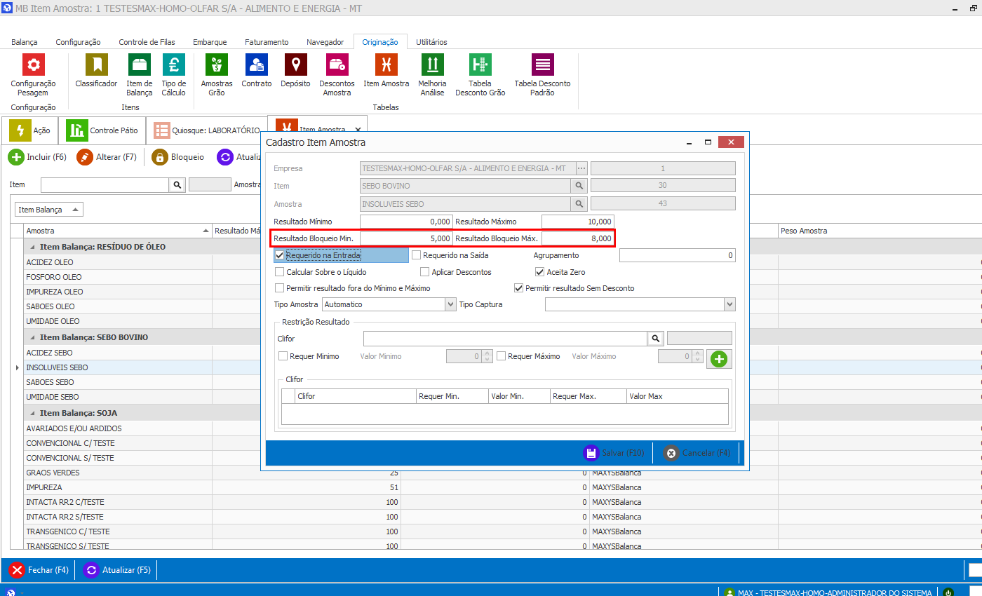Switch to the Faturamento ribbon tab
This screenshot has height=596, width=982.
(267, 42)
